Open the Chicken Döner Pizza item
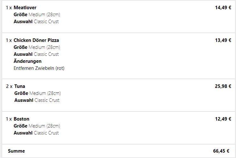Image resolution: width=236 pixels, height=158 pixels. coord(36,40)
